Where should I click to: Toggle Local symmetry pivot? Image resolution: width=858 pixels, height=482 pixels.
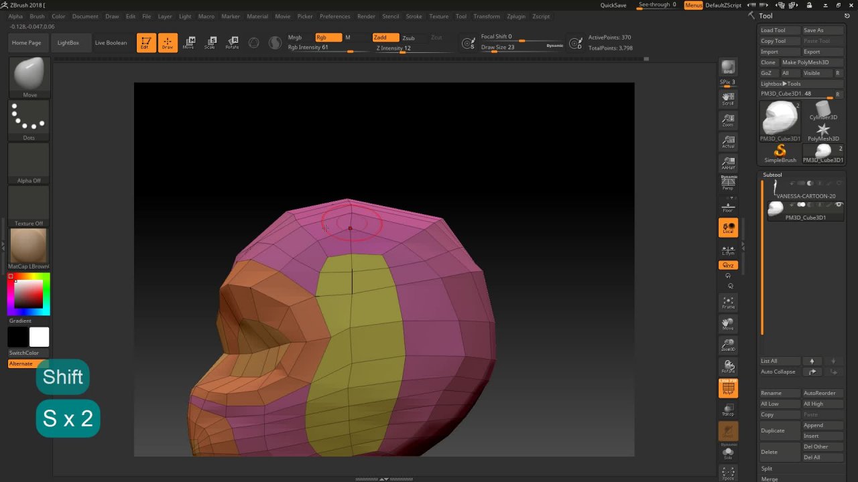point(728,228)
